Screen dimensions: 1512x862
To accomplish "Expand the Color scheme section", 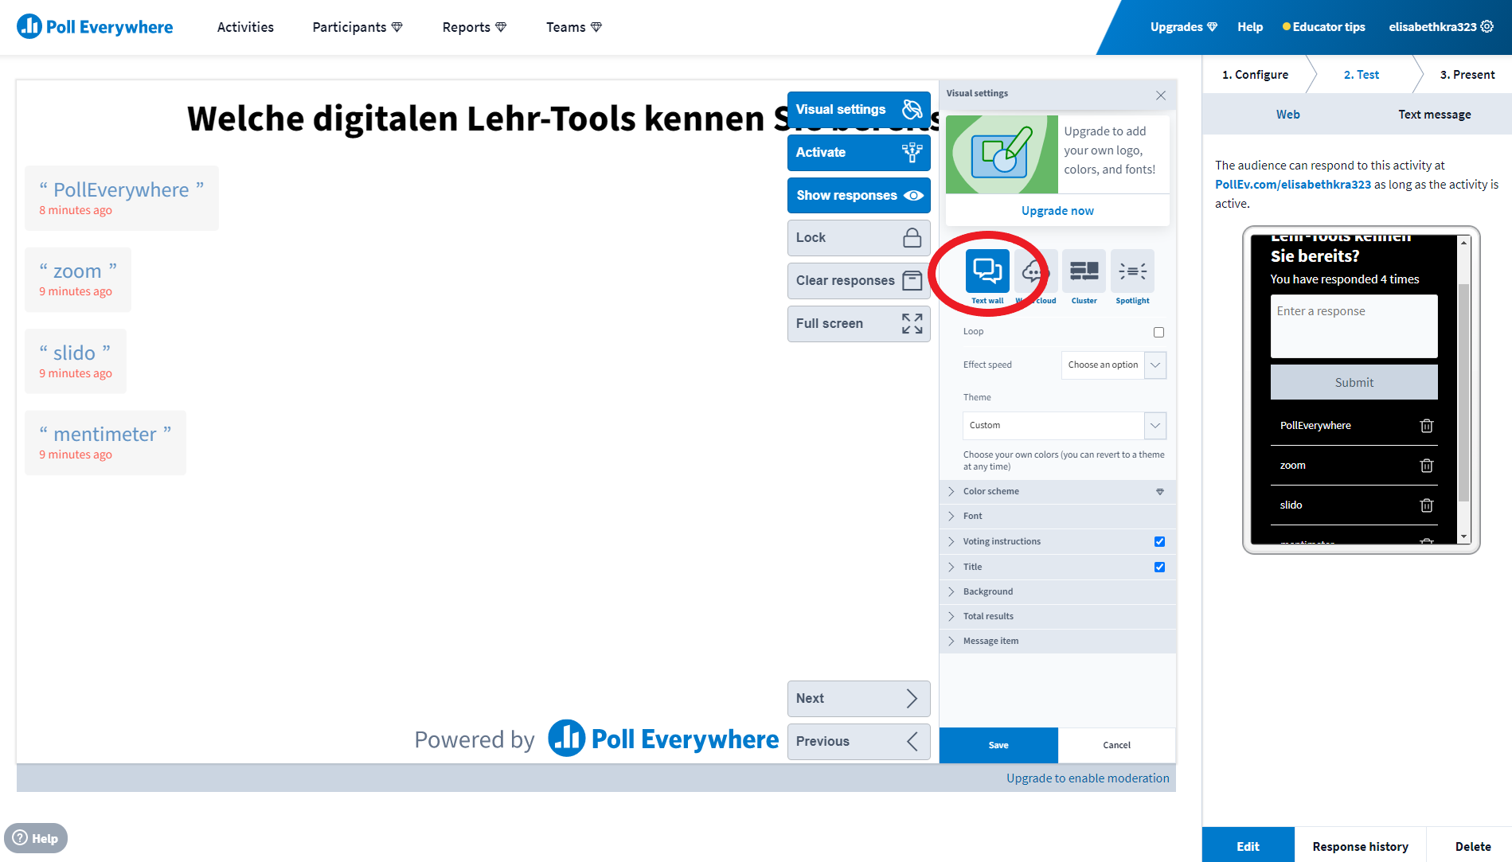I will tap(1057, 492).
